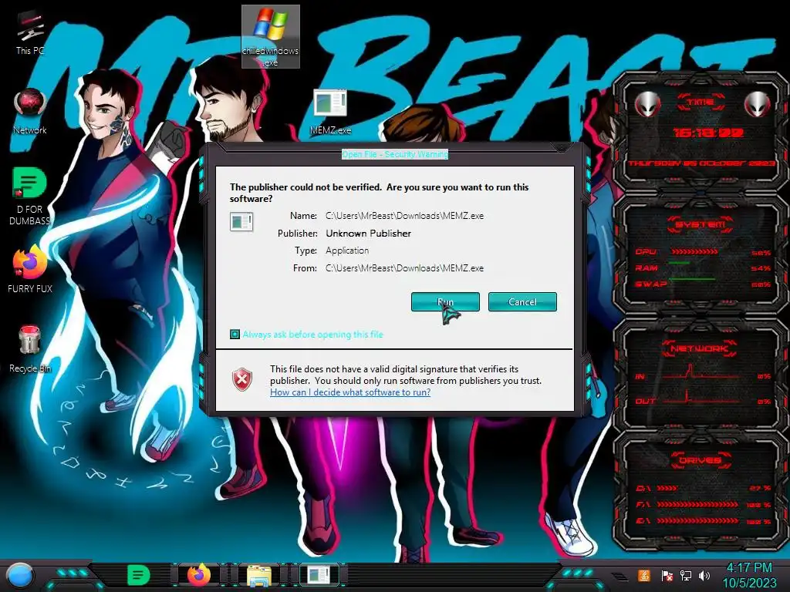790x592 pixels.
Task: Click the 'Unknown Publisher' text
Action: pyautogui.click(x=368, y=233)
